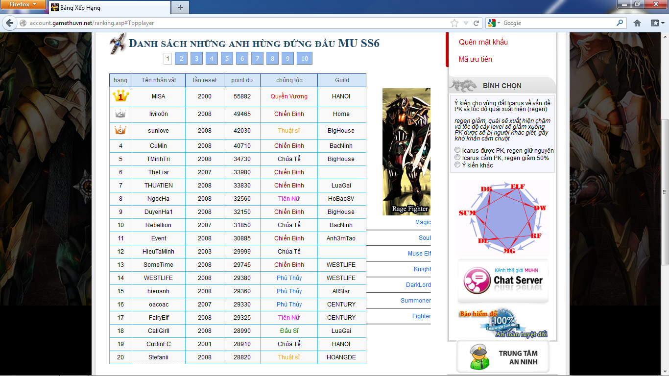Image resolution: width=669 pixels, height=376 pixels.
Task: Click the lần reset column header
Action: 205,80
